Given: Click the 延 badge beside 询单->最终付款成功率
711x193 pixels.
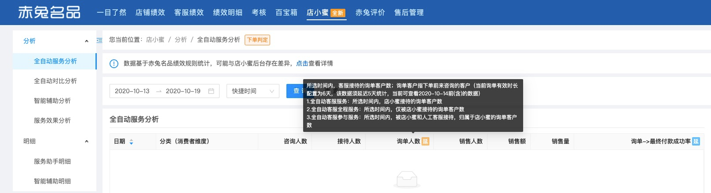Looking at the screenshot, I should point(696,141).
